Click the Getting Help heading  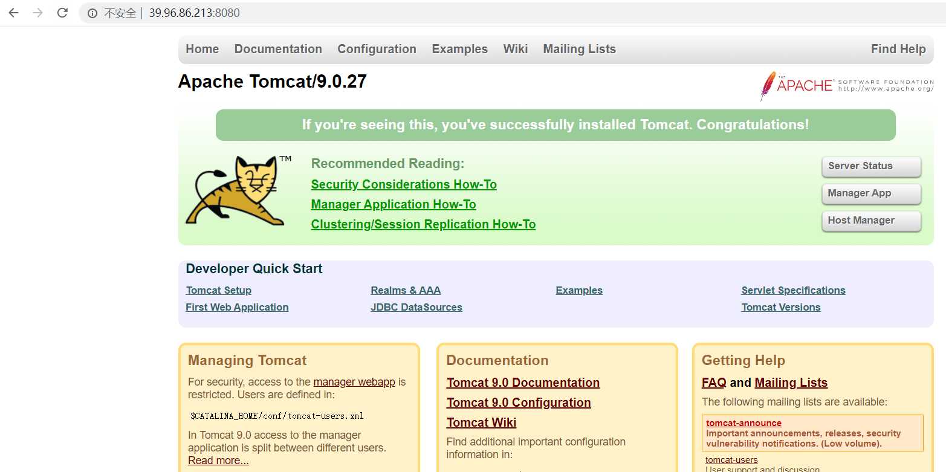[744, 361]
